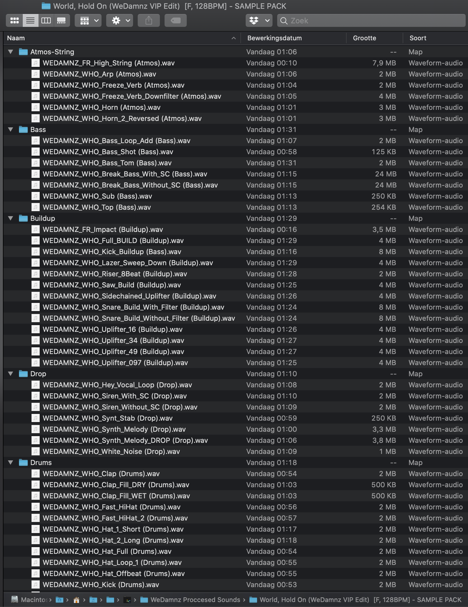Click WEDAMNZ_WHO_White_Noise (Drop).wav file icon
This screenshot has width=468, height=607.
35,451
